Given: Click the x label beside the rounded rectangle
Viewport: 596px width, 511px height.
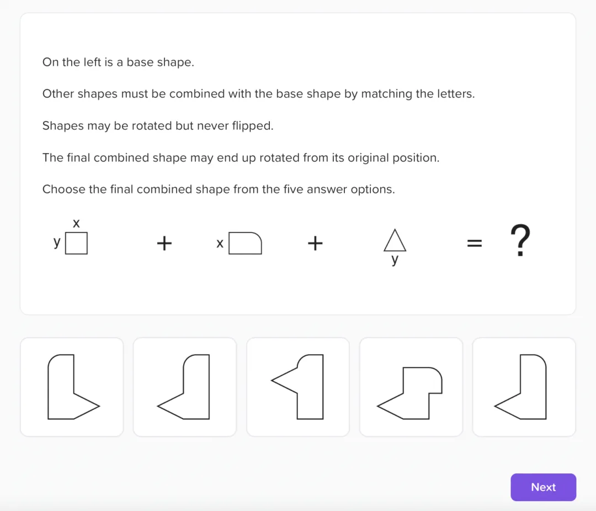Looking at the screenshot, I should pos(220,244).
